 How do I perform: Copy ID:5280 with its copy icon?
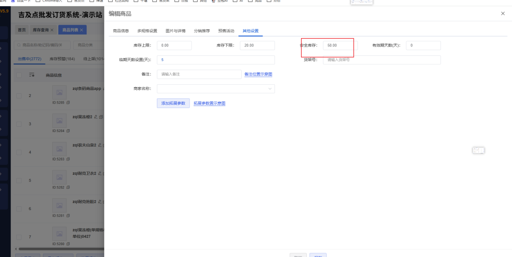68,244
